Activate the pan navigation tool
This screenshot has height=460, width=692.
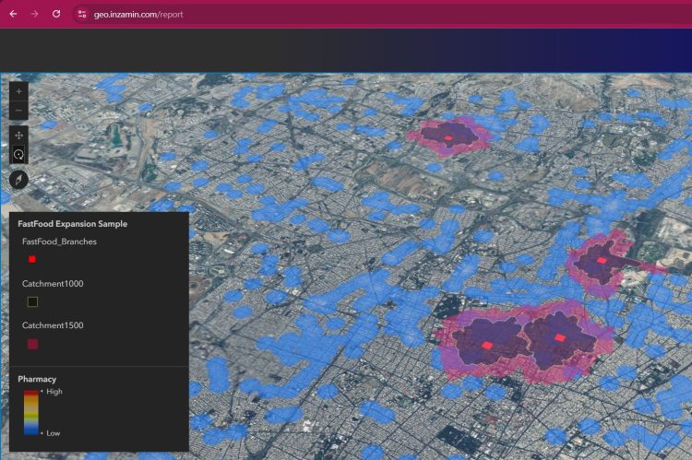click(x=19, y=135)
